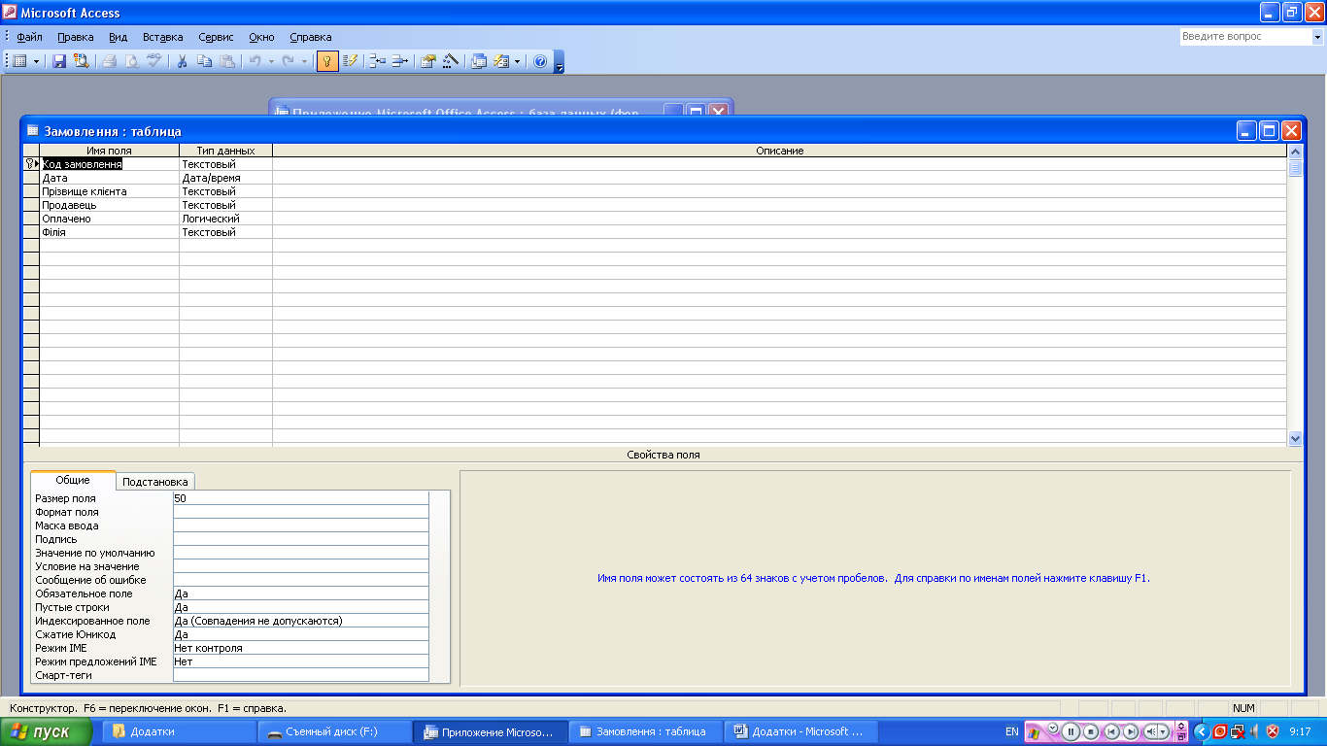Skip to next track in taskbar player

coord(1131,731)
